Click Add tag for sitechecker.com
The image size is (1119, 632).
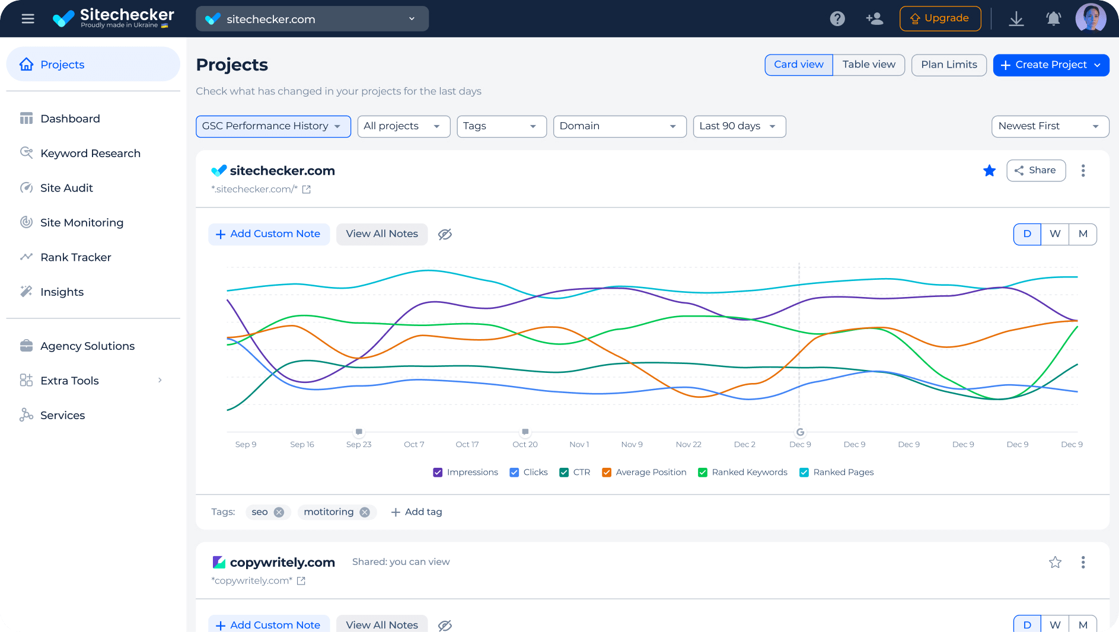click(x=416, y=512)
